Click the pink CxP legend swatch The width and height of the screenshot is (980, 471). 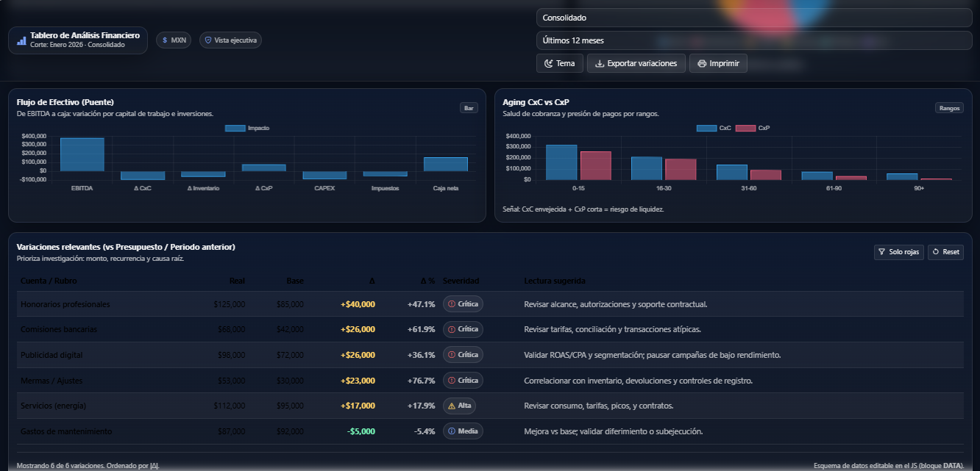click(x=745, y=127)
